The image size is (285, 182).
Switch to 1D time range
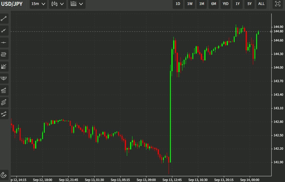click(x=178, y=4)
